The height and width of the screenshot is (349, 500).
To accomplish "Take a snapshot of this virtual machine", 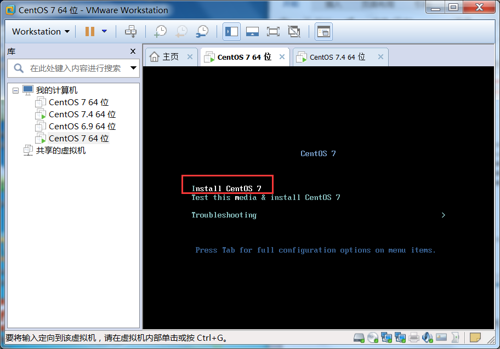I will pos(161,31).
